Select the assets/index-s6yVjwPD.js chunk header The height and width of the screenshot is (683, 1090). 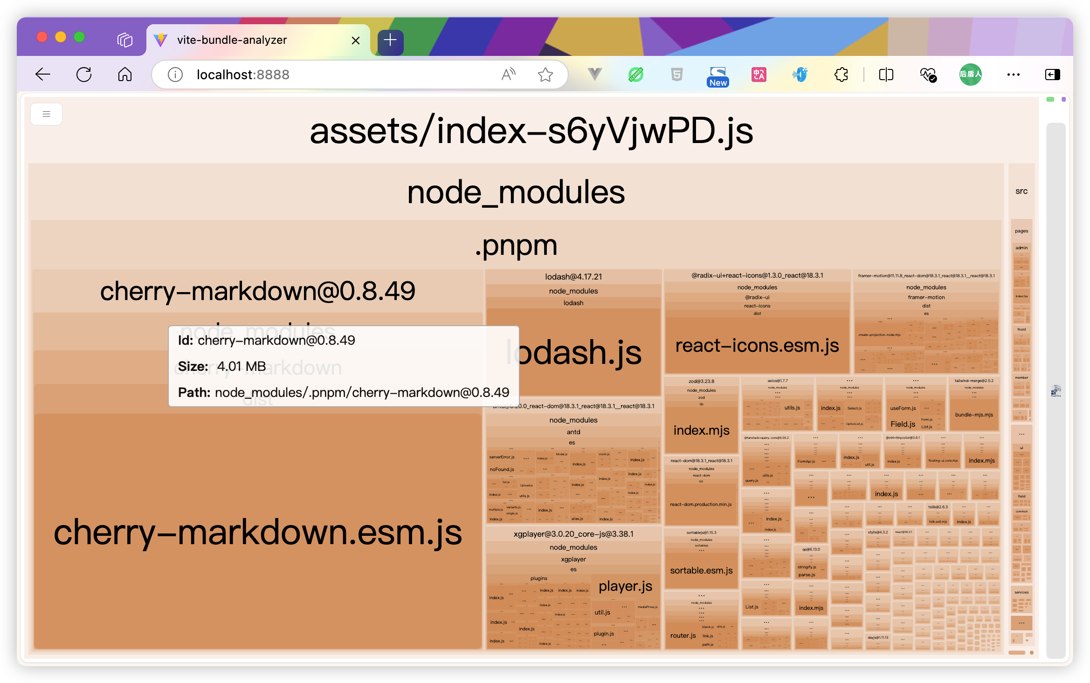(x=531, y=131)
